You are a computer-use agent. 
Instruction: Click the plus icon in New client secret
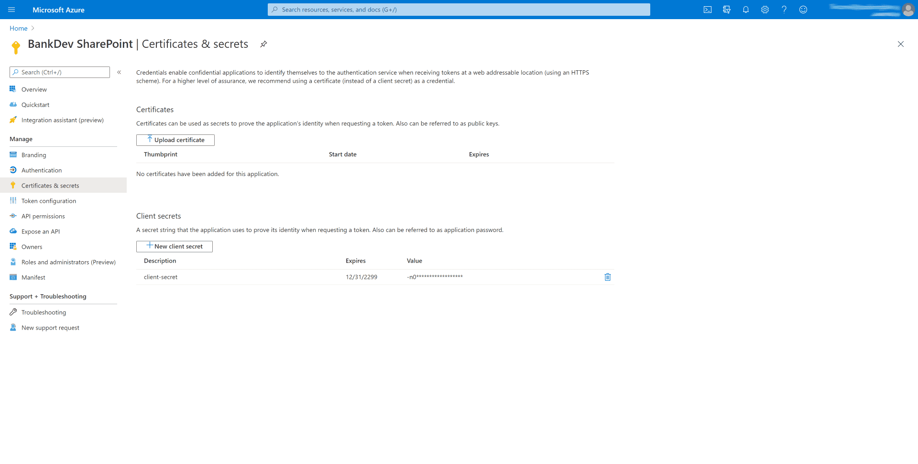(150, 246)
